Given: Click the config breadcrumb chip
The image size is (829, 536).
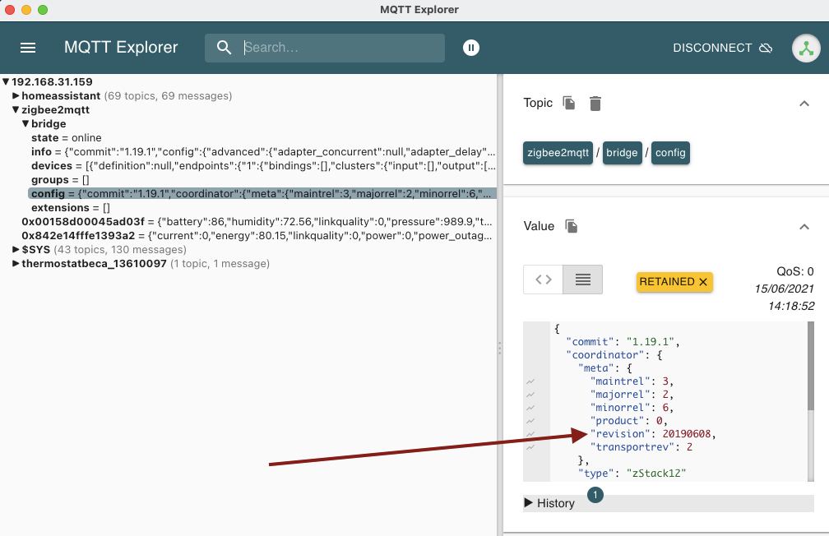Looking at the screenshot, I should tap(670, 153).
